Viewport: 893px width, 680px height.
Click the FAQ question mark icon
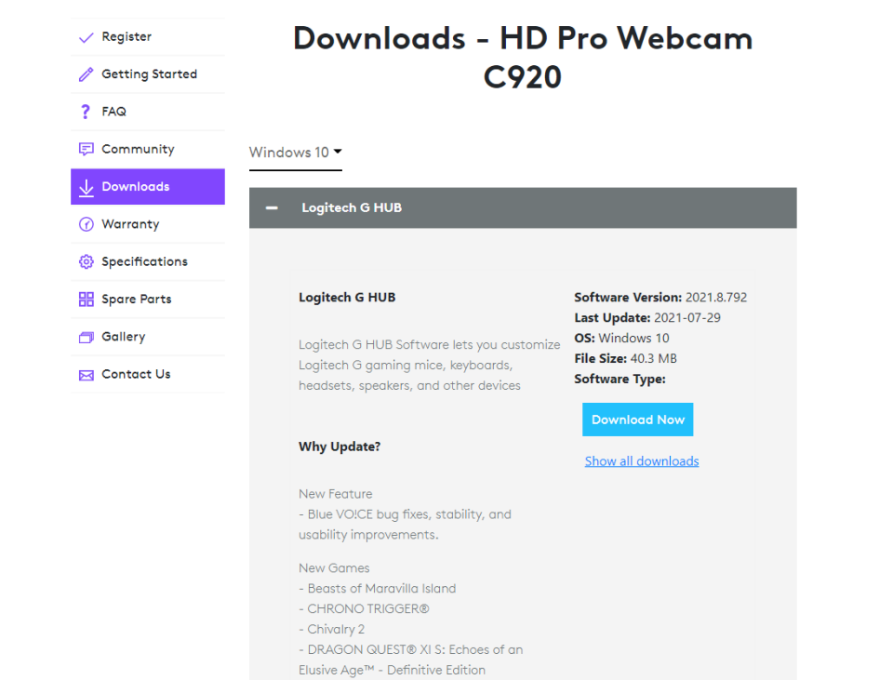pyautogui.click(x=87, y=112)
